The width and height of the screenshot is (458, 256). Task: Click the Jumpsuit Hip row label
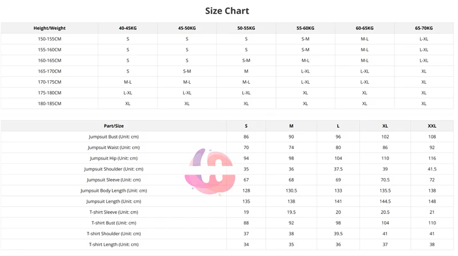(113, 158)
